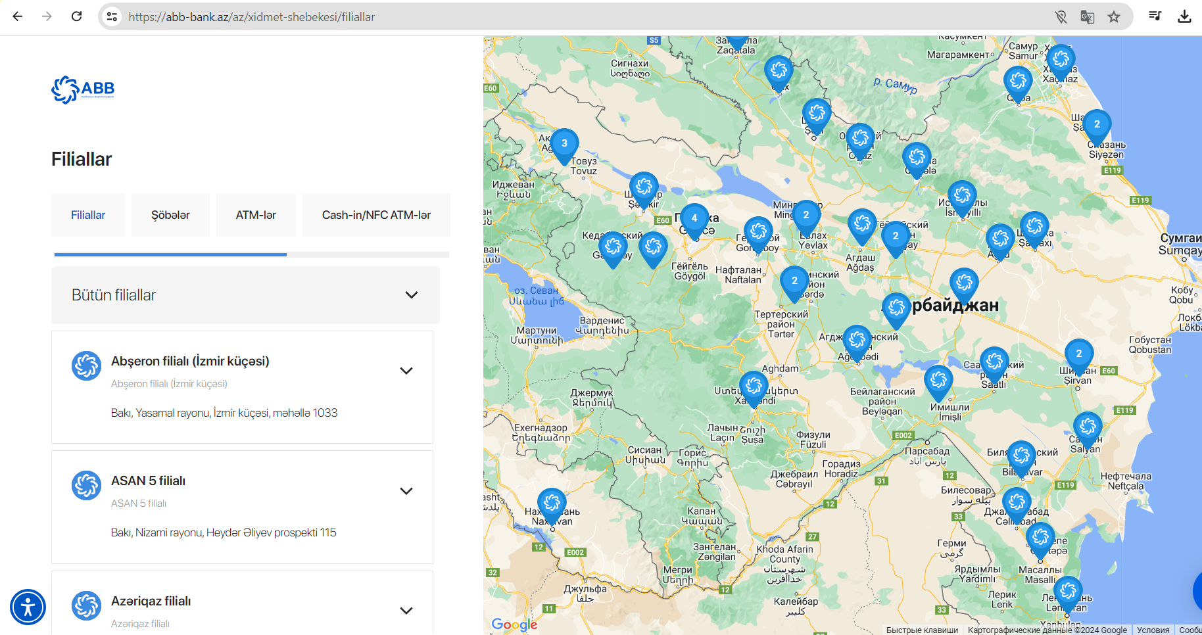The height and width of the screenshot is (635, 1202).
Task: Click the Abşeron filialı branch icon
Action: [x=86, y=365]
